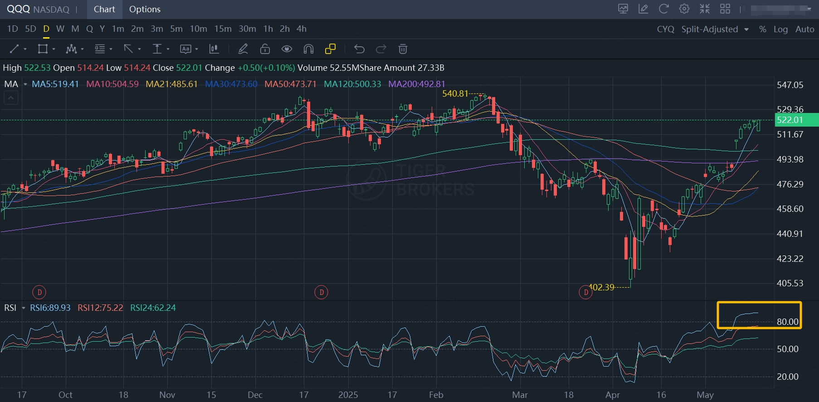Toggle percent scale mode
Viewport: 819px width, 402px height.
pyautogui.click(x=763, y=29)
